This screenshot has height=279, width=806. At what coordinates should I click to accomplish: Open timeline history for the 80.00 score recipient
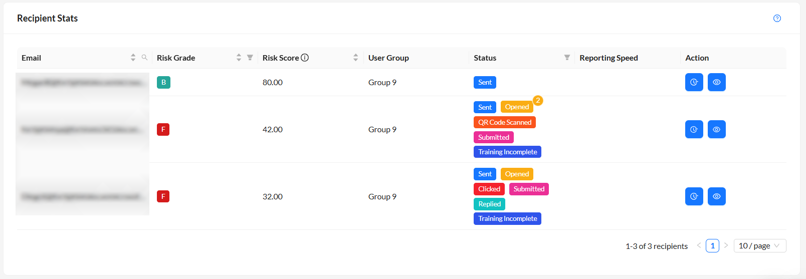click(x=694, y=82)
